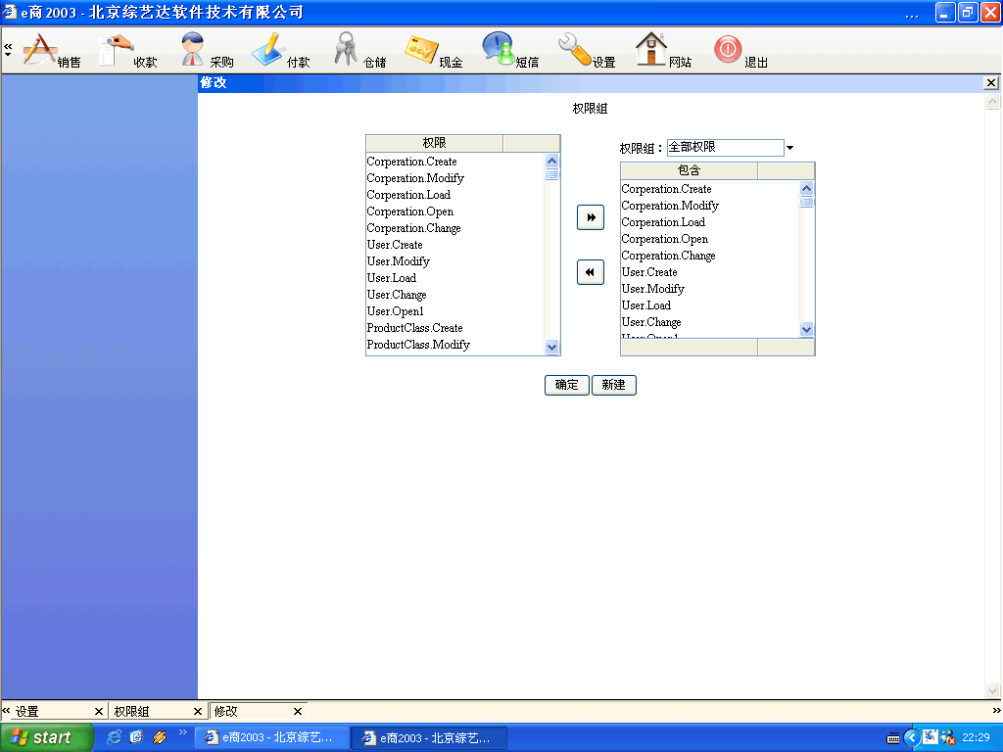Expand the 权限组 dropdown arrow
1003x752 pixels.
790,148
